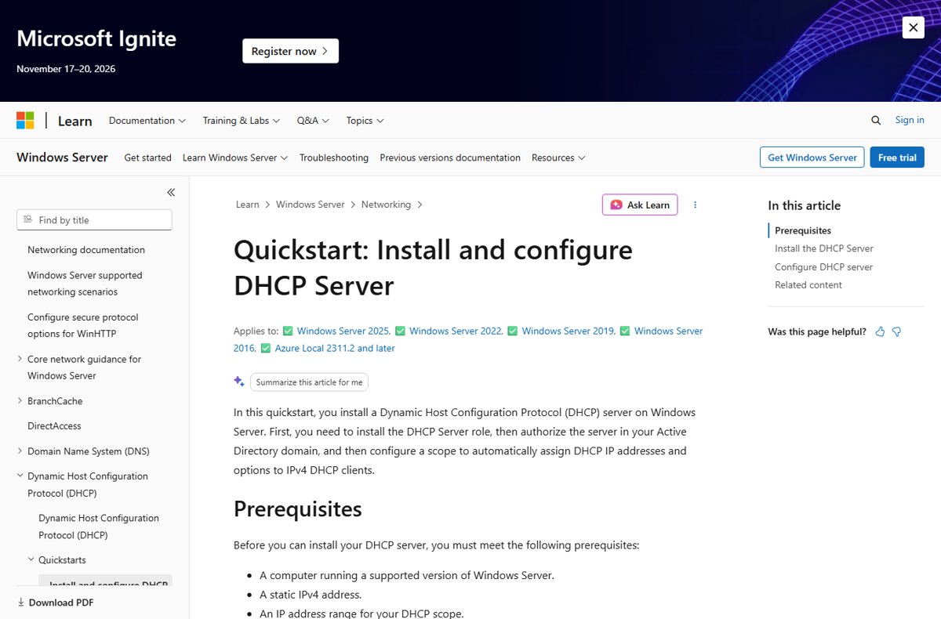This screenshot has height=619, width=941.
Task: Open Configure secure protocol options for WinHTTP
Action: [x=83, y=325]
